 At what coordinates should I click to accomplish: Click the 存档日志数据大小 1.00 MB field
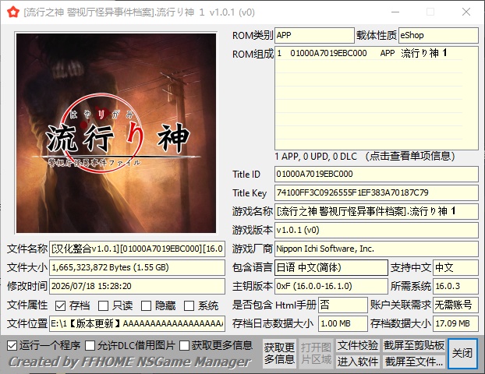pyautogui.click(x=343, y=323)
